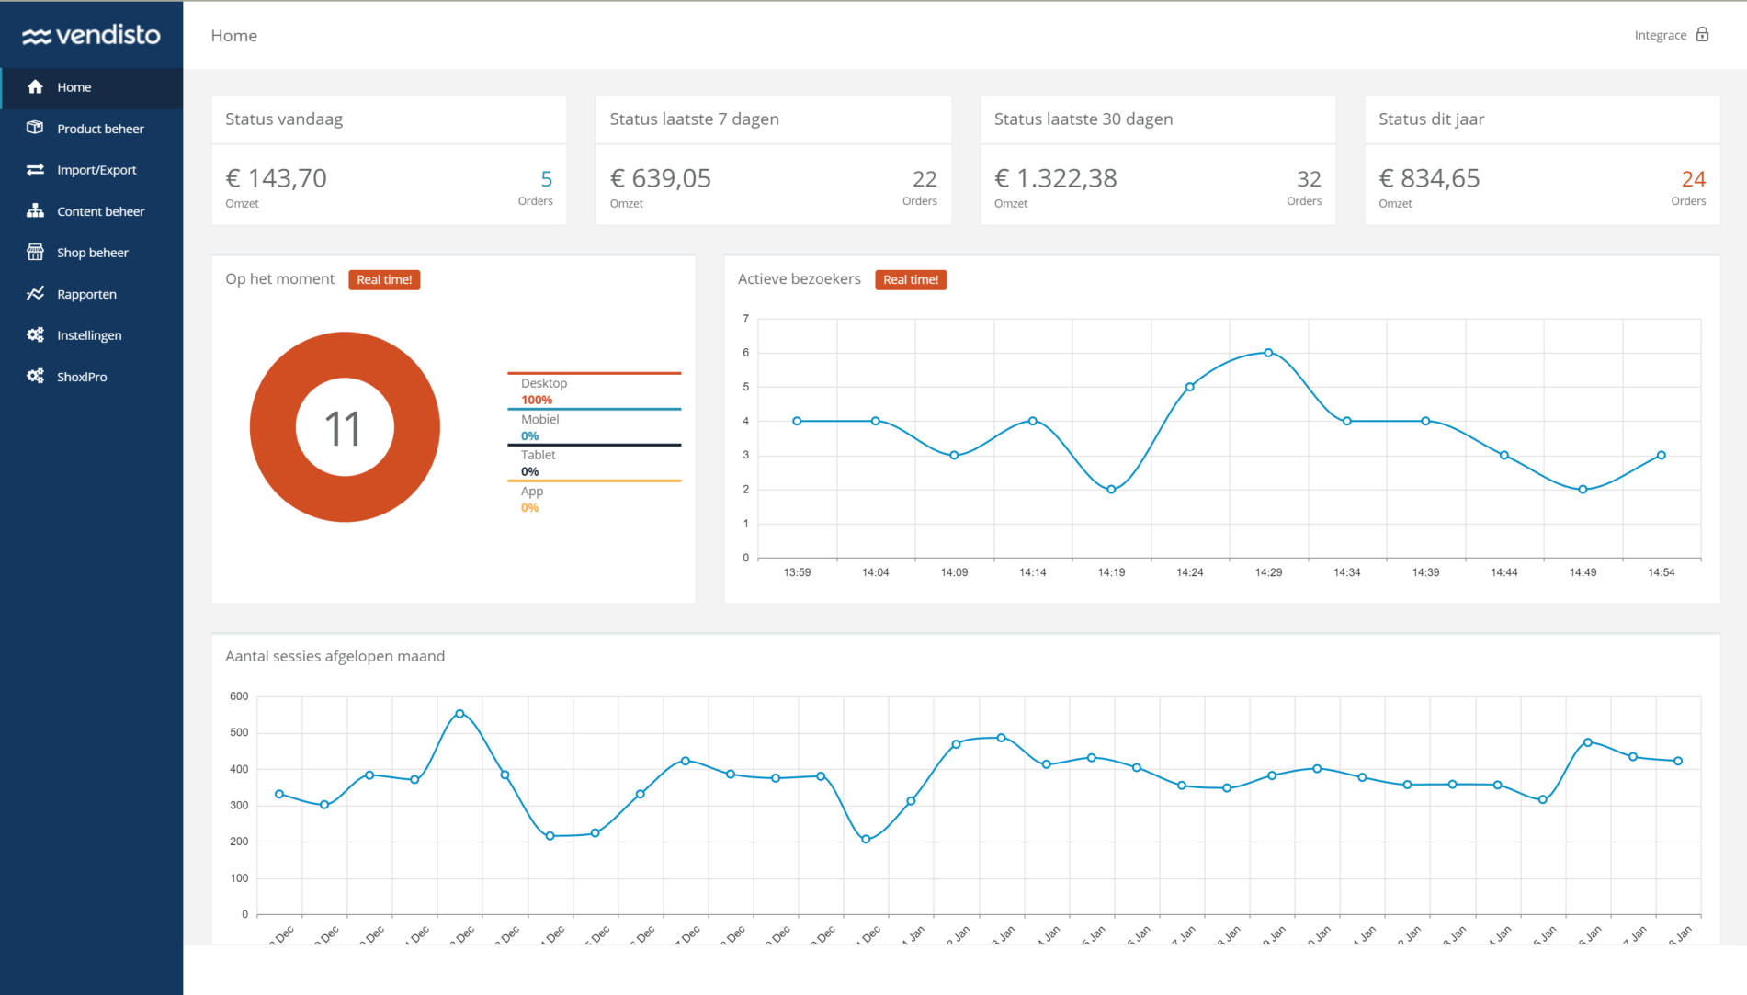Screen dimensions: 1747x995
Task: Click the Product beheer box icon
Action: 35,128
